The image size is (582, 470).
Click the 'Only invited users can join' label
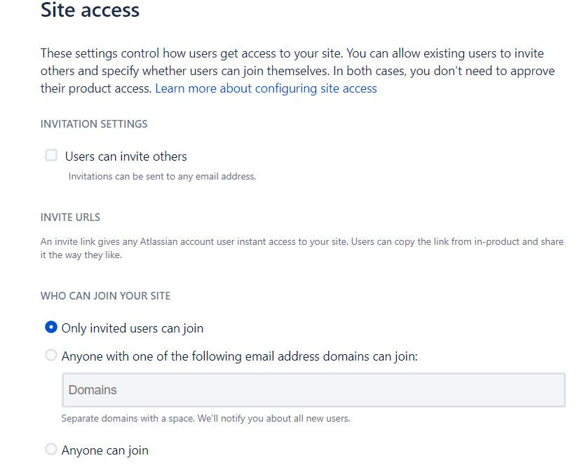[x=132, y=328]
